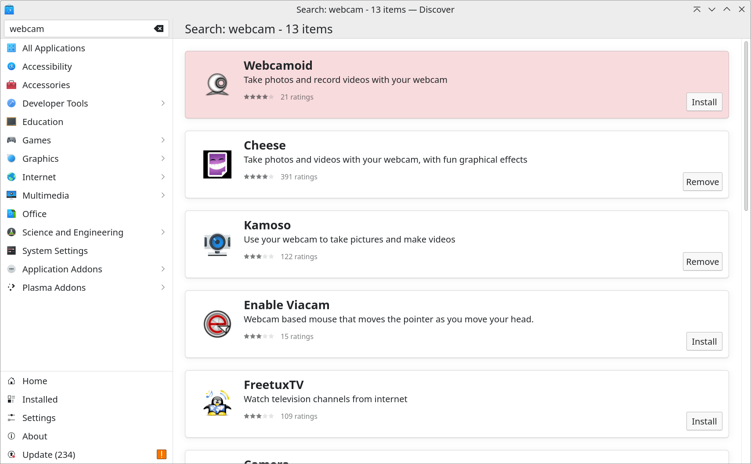The image size is (751, 464).
Task: Open the Accessibility category
Action: (x=87, y=67)
